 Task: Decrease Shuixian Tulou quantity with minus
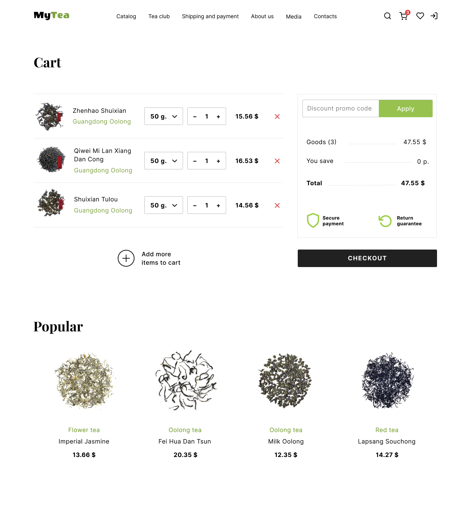(x=195, y=205)
